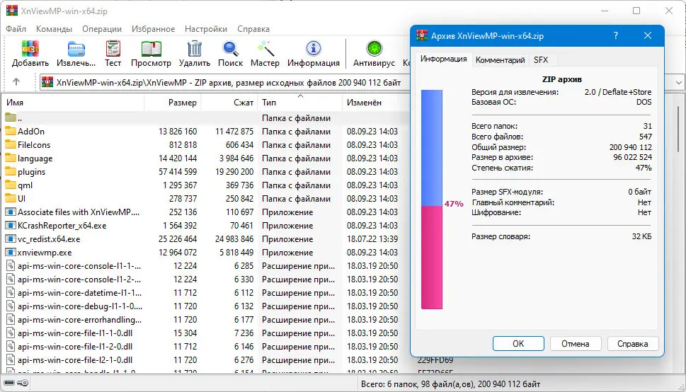Confirm dialog with OK button
686x392 pixels.
coord(518,343)
